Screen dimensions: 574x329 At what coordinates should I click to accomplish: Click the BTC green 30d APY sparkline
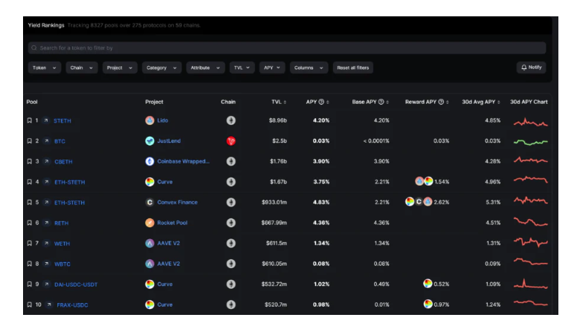tap(530, 142)
